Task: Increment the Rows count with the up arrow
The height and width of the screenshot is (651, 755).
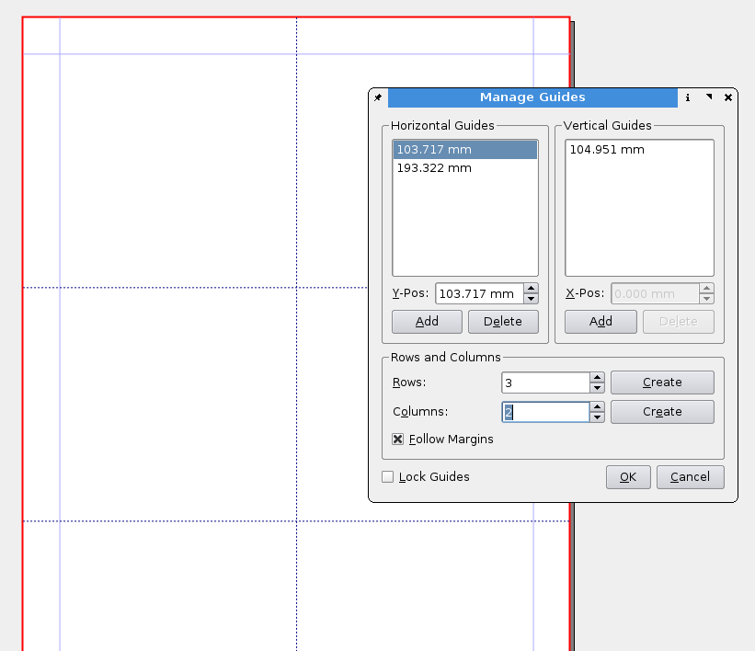Action: (x=597, y=377)
